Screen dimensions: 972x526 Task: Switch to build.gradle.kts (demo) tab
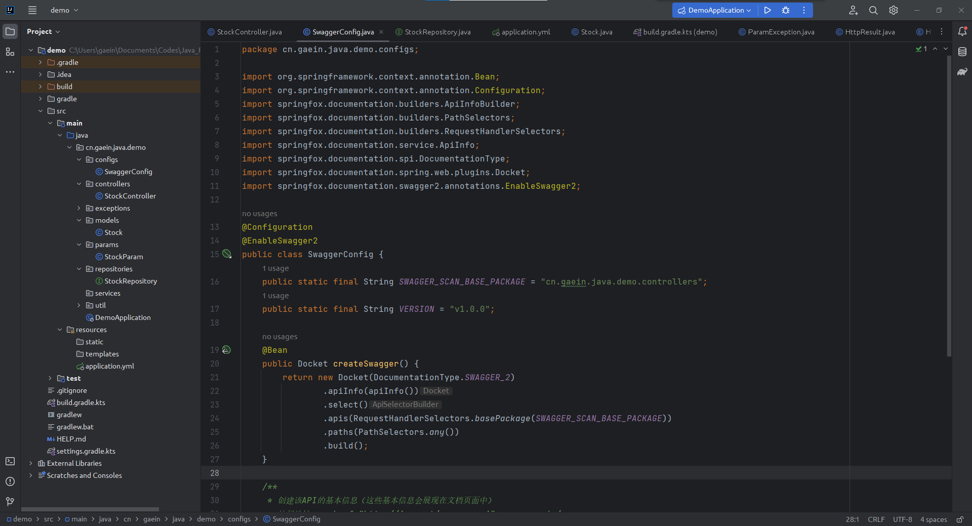point(675,32)
